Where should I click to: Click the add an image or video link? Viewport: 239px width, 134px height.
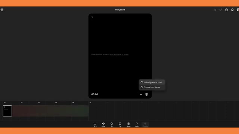click(x=119, y=54)
